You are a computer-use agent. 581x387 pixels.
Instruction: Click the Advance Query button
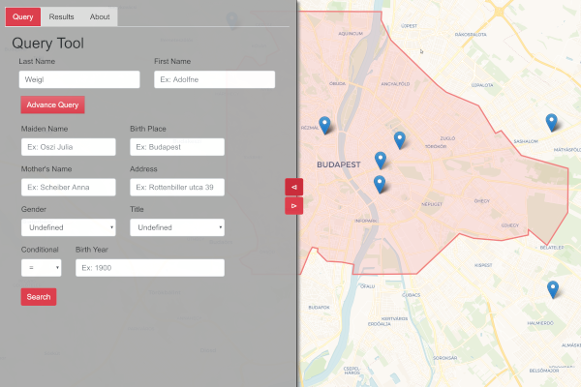coord(52,104)
